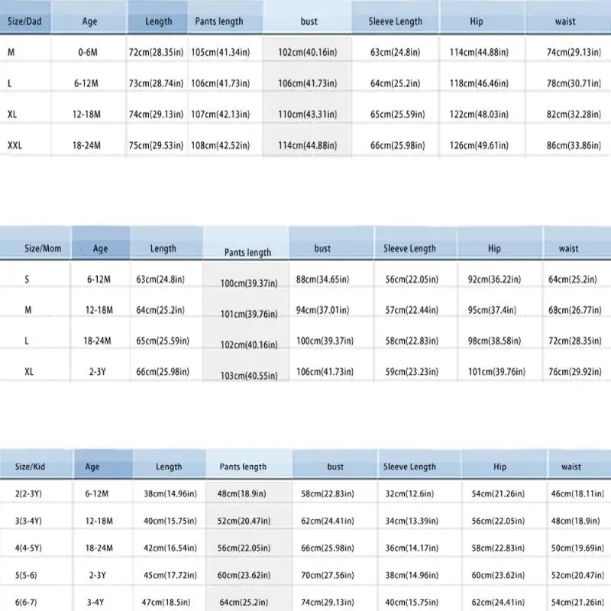
Task: Select the "3-4Y" age cell
Action: coord(95,603)
